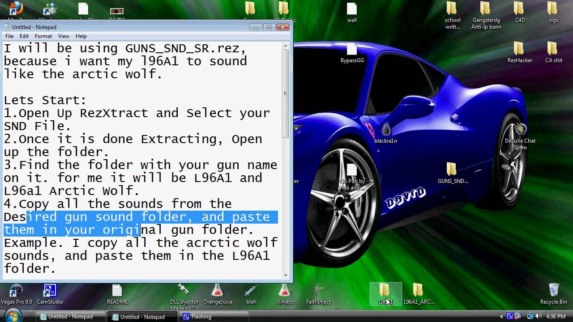This screenshot has width=573, height=322.
Task: Select the school writt... folder icon
Action: (453, 15)
